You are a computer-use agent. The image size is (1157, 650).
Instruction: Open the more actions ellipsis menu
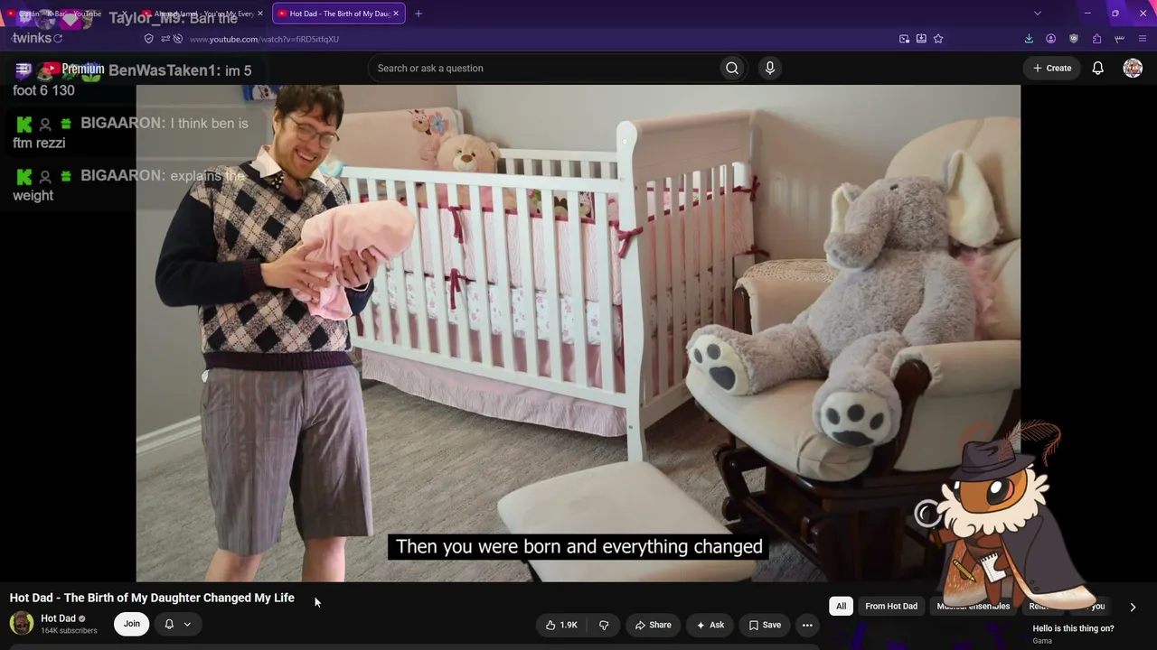[x=807, y=625]
